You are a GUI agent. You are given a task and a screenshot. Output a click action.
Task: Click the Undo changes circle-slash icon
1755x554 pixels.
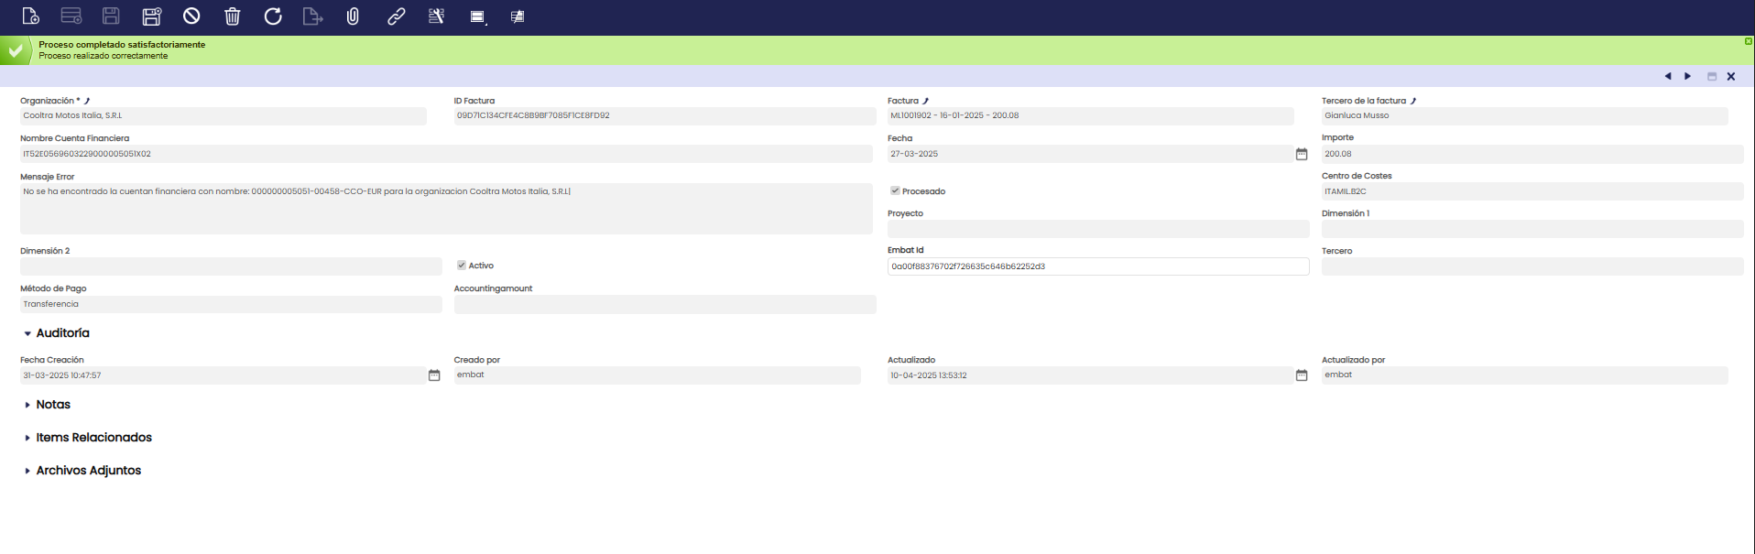[191, 16]
